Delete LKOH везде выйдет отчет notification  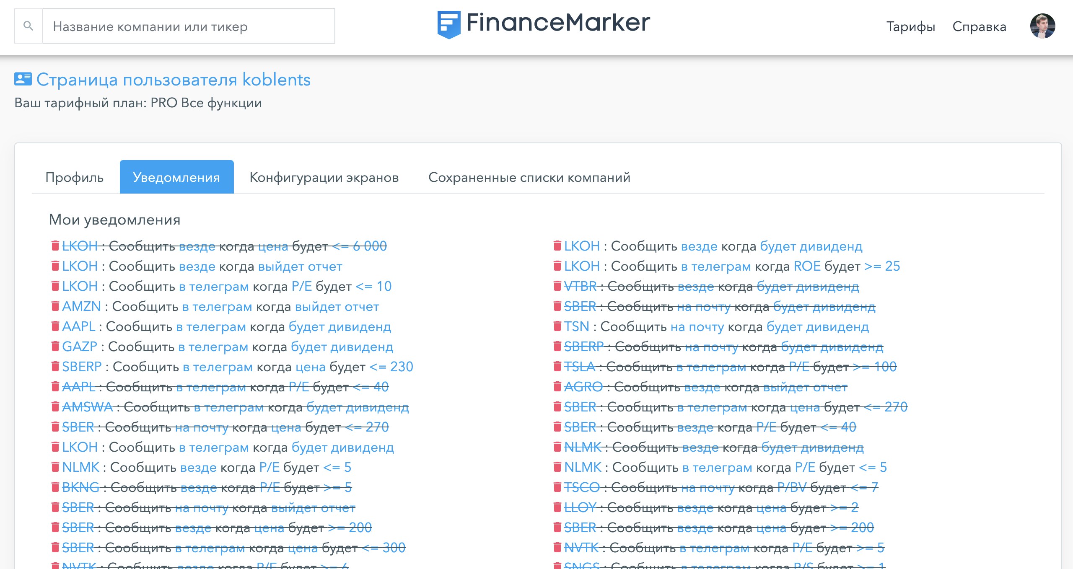(55, 266)
